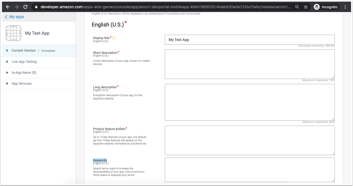Click the lock icon in address bar
353x186 pixels.
36,7
